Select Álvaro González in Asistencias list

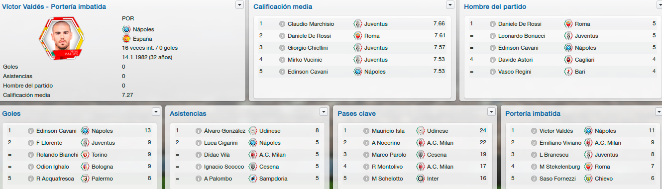pyautogui.click(x=224, y=131)
